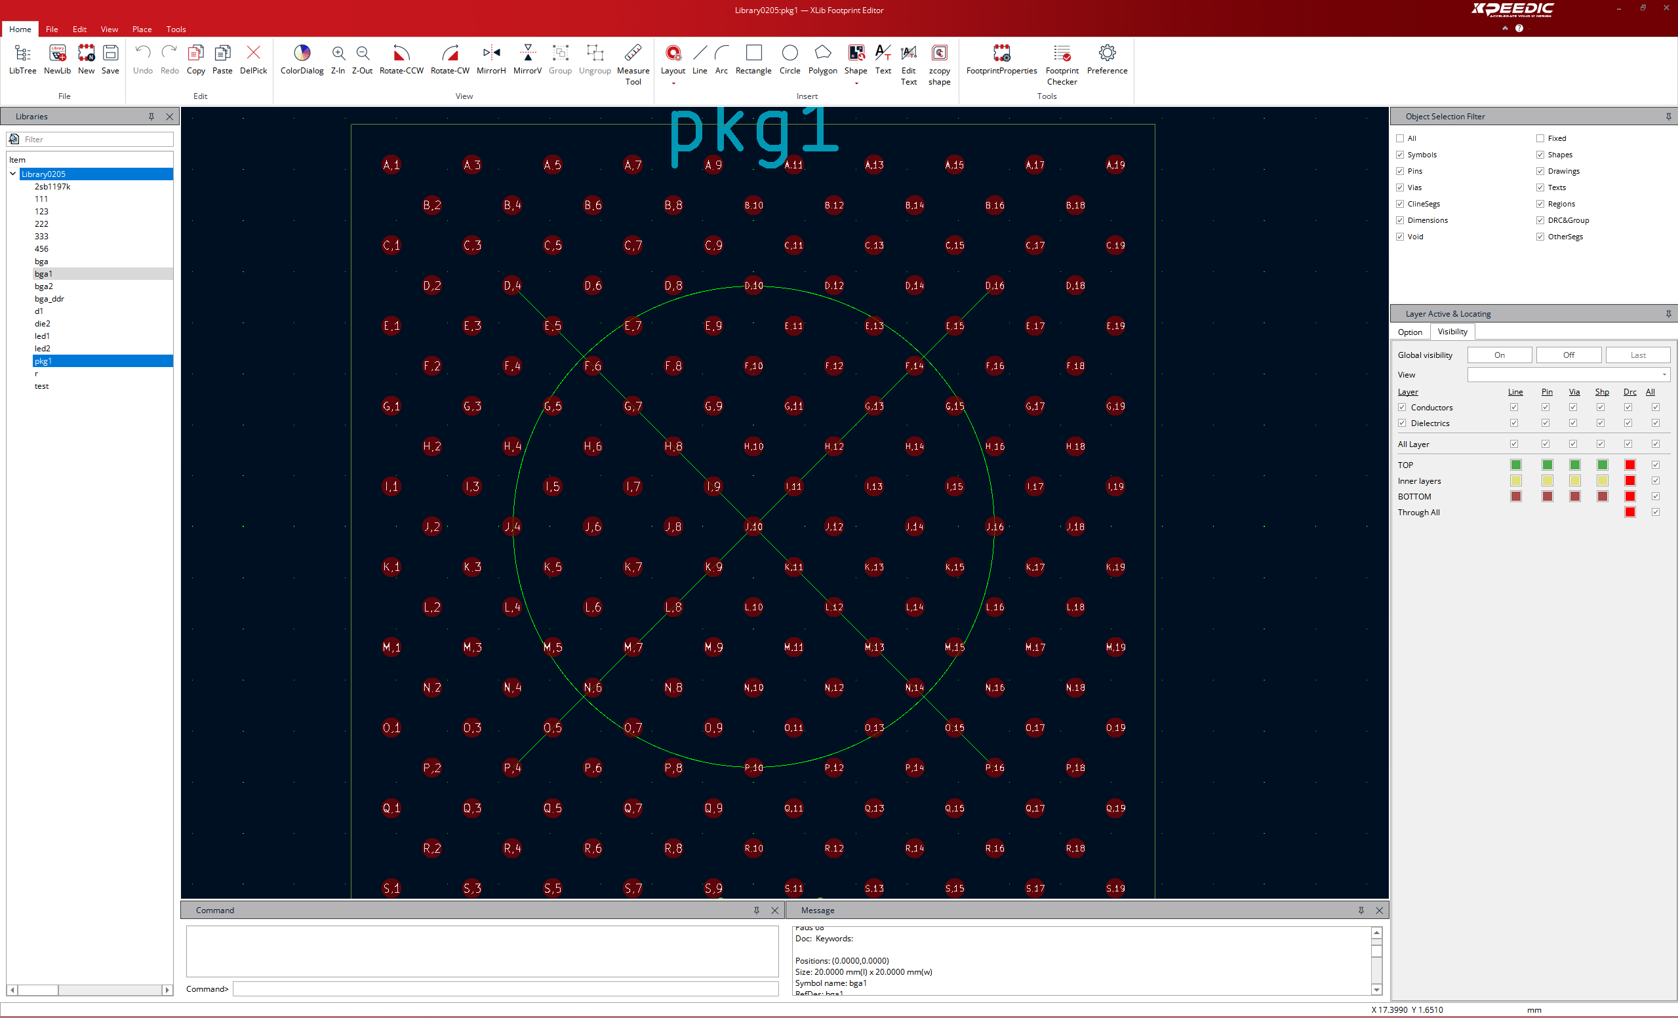Viewport: 1678px width, 1018px height.
Task: Zoom out with Z-Out
Action: click(x=363, y=59)
